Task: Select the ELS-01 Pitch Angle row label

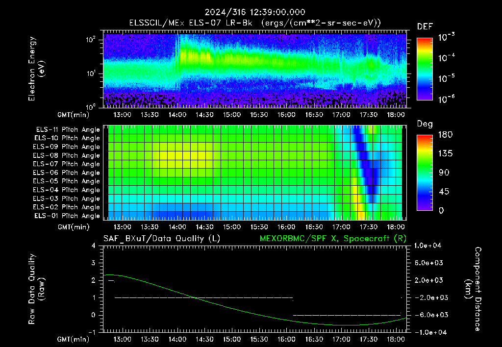Action: coord(67,216)
